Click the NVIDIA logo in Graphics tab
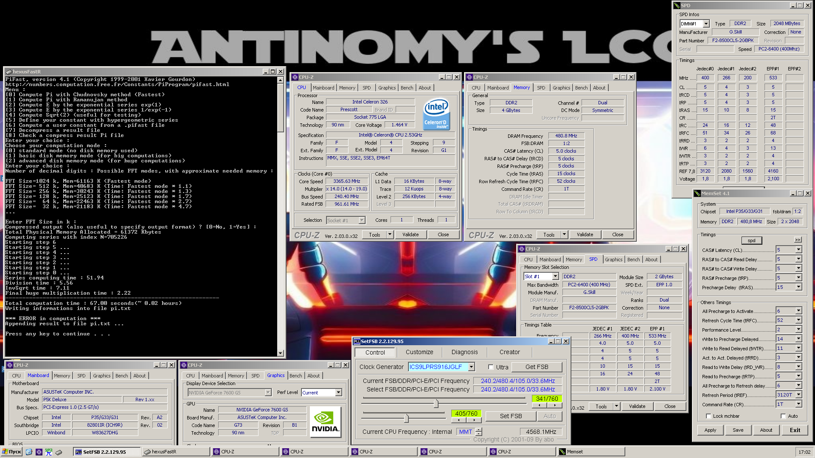This screenshot has width=815, height=458. click(x=325, y=422)
